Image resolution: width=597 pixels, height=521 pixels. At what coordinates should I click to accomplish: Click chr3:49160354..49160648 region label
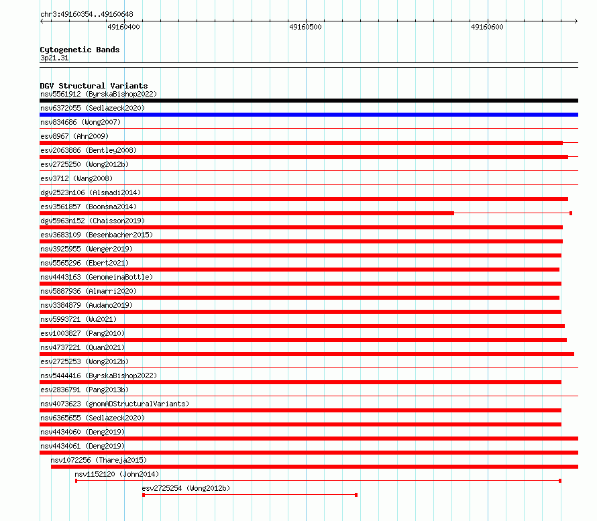[87, 15]
